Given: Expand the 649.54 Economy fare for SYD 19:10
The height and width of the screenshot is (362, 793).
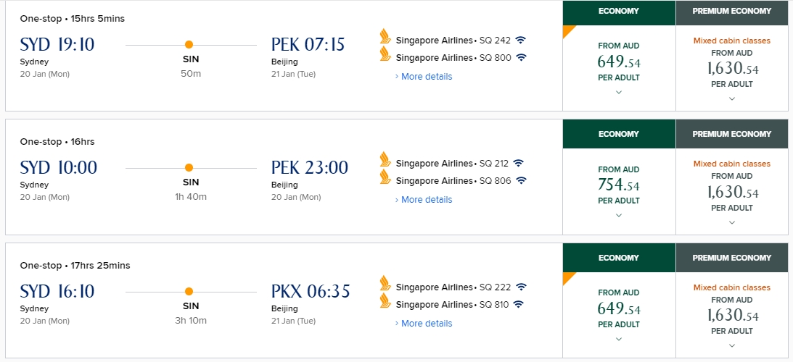Looking at the screenshot, I should [x=619, y=92].
